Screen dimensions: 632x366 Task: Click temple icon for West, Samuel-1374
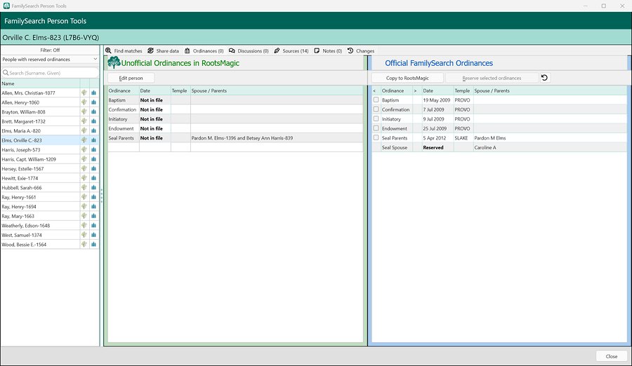point(94,235)
